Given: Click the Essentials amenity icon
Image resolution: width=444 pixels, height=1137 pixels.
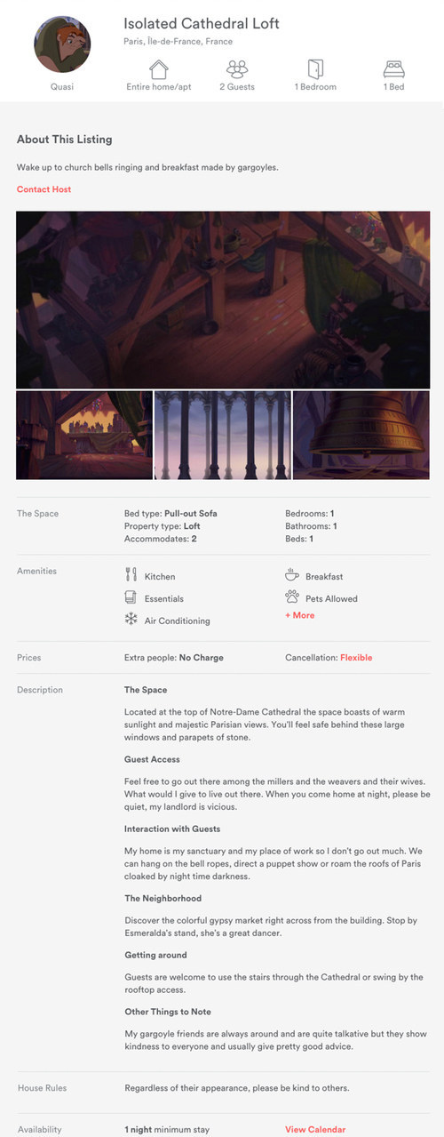Looking at the screenshot, I should 131,597.
